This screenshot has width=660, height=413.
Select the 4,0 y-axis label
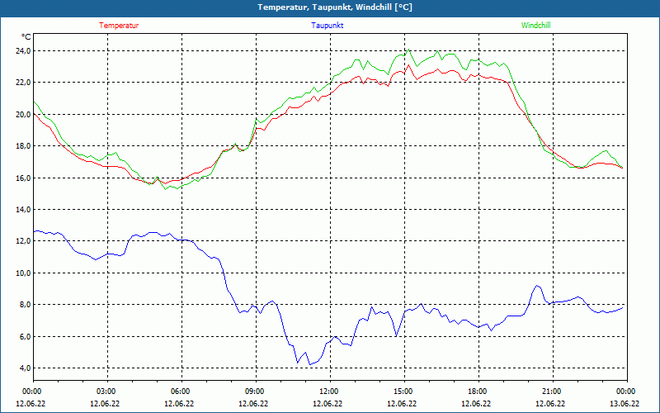click(x=25, y=368)
